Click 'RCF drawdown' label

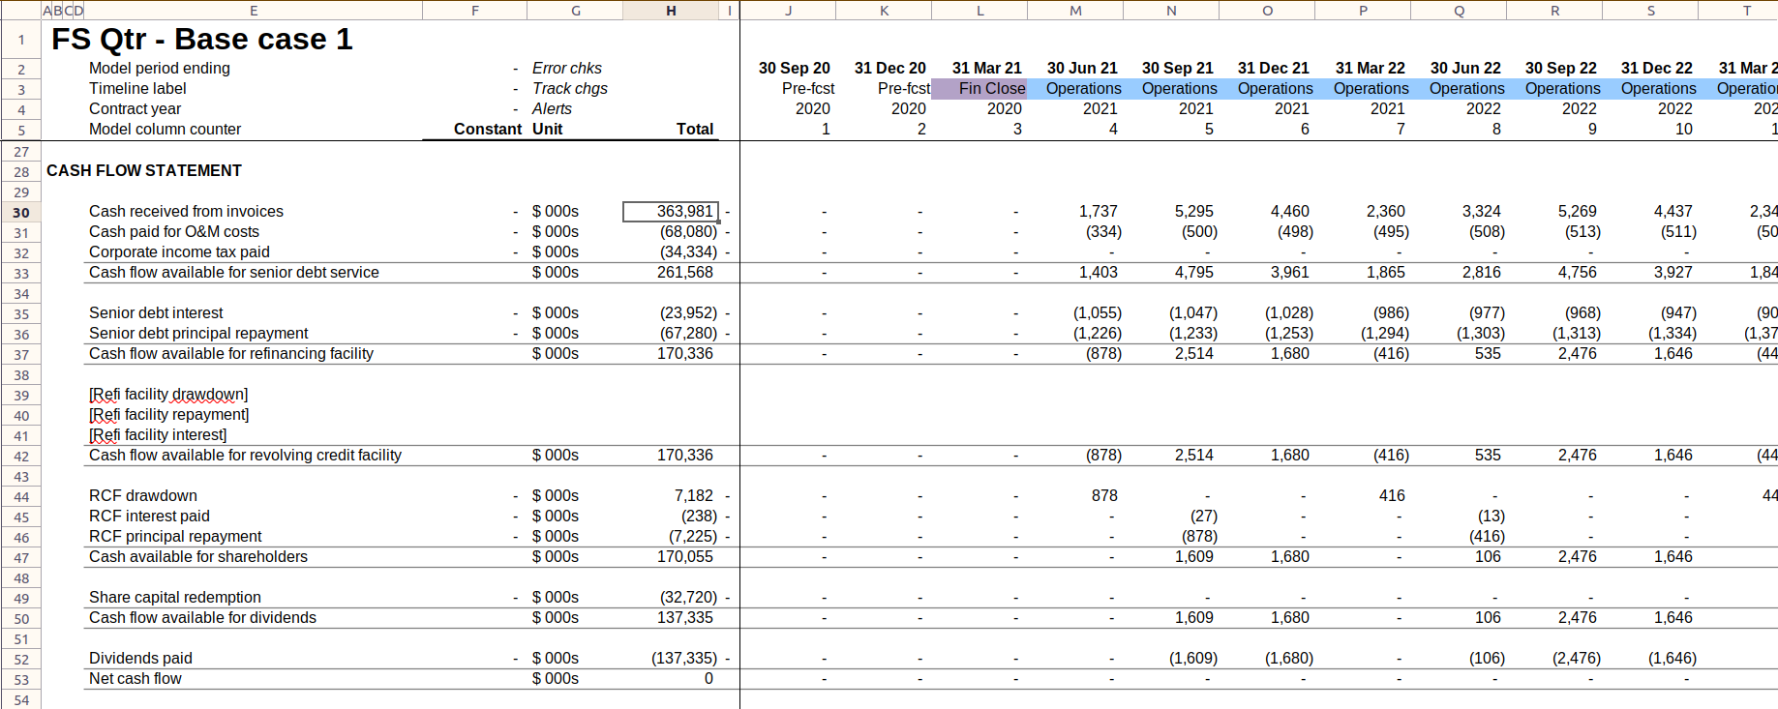(x=143, y=496)
